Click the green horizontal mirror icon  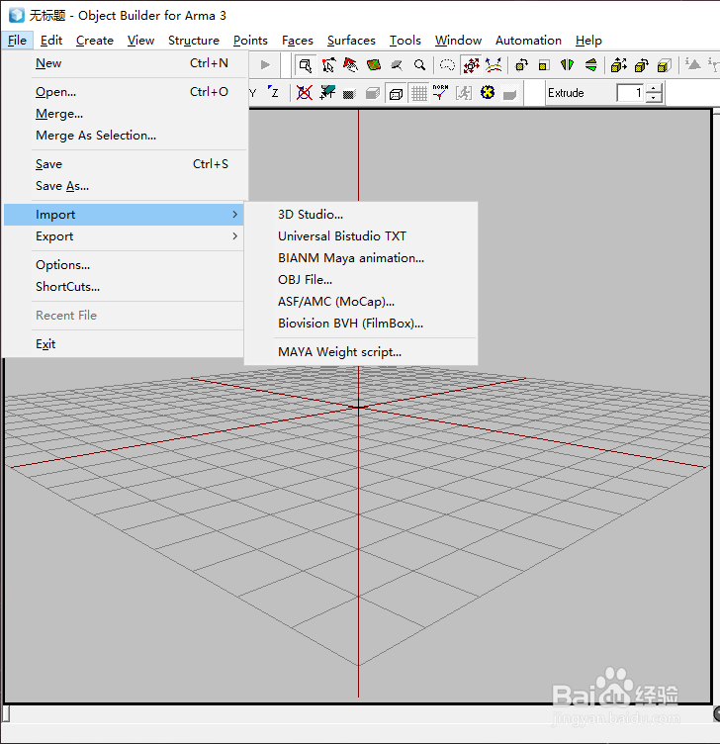pos(568,65)
